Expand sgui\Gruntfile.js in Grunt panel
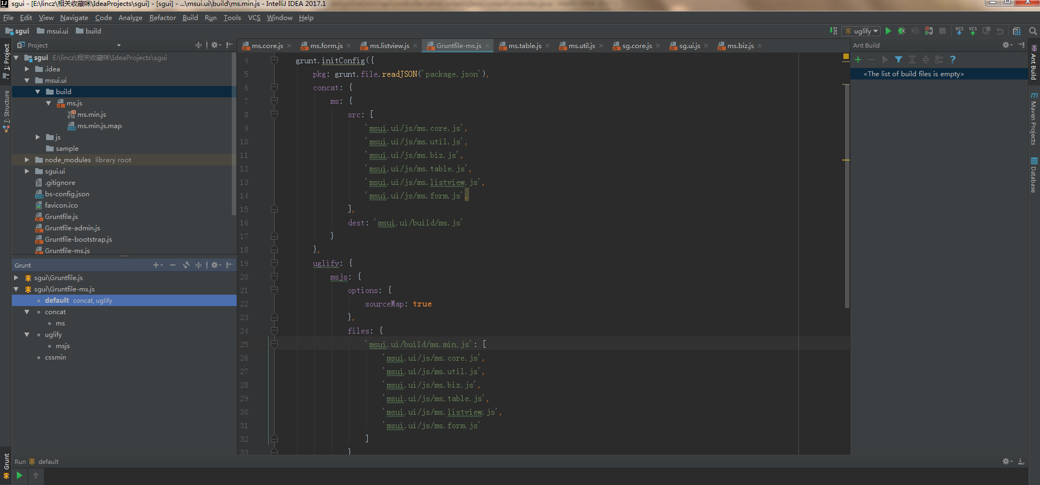 tap(16, 278)
